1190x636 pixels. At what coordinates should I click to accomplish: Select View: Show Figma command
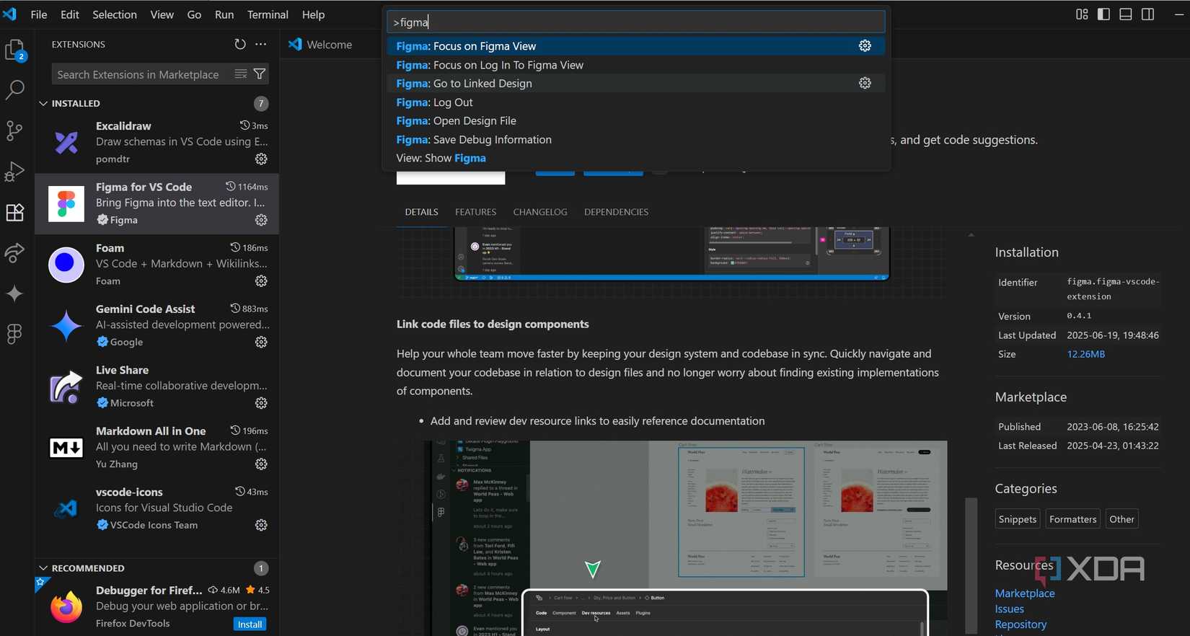(x=635, y=159)
